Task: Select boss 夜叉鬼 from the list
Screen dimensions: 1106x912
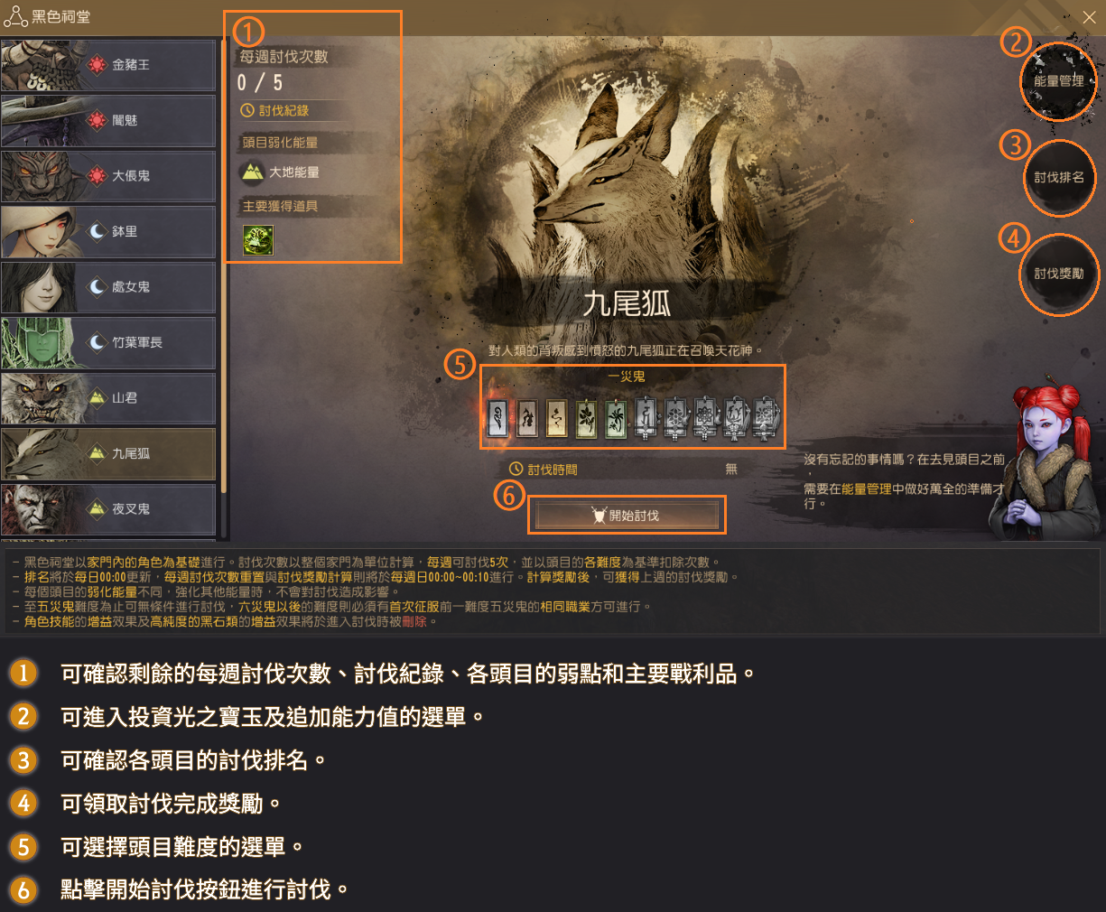Action: tap(108, 509)
